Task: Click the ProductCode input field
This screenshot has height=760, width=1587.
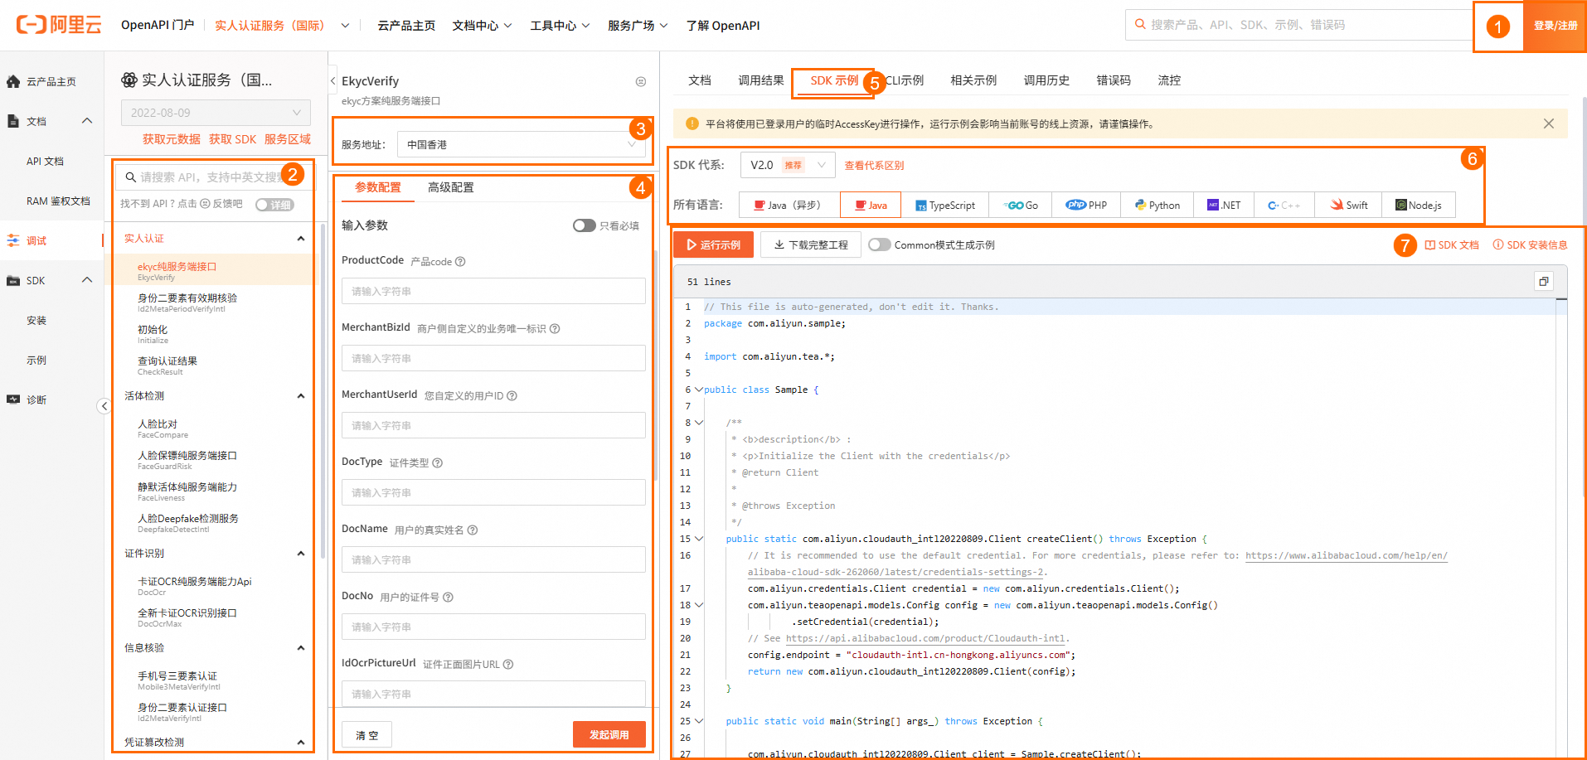Action: pyautogui.click(x=493, y=291)
